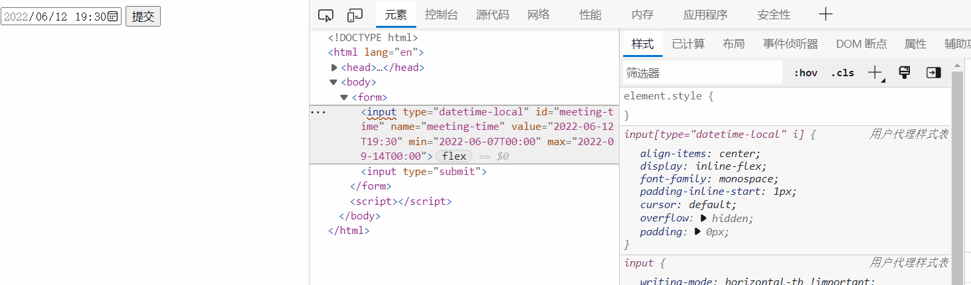This screenshot has width=971, height=285.
Task: Open the 控制台 tab
Action: 441,15
